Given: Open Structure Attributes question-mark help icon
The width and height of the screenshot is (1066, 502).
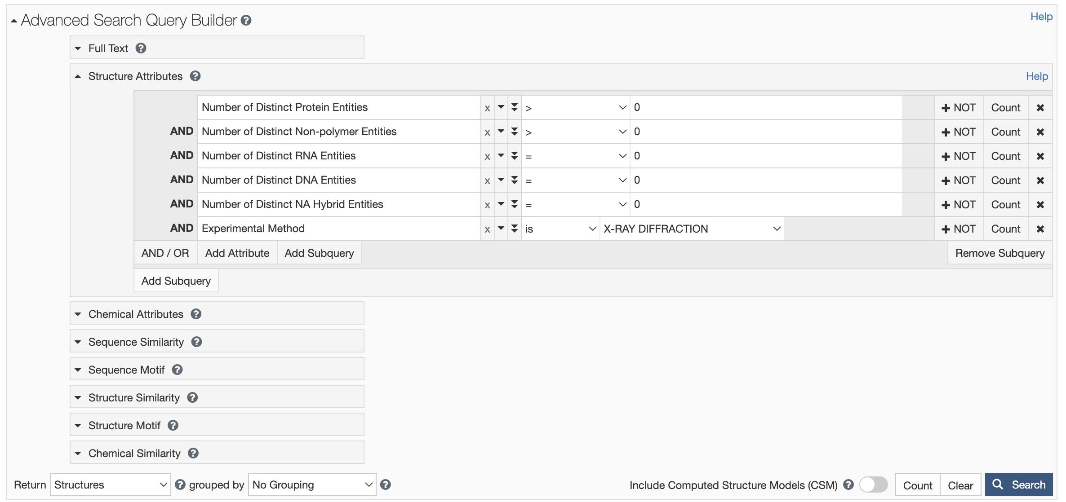Looking at the screenshot, I should point(195,76).
